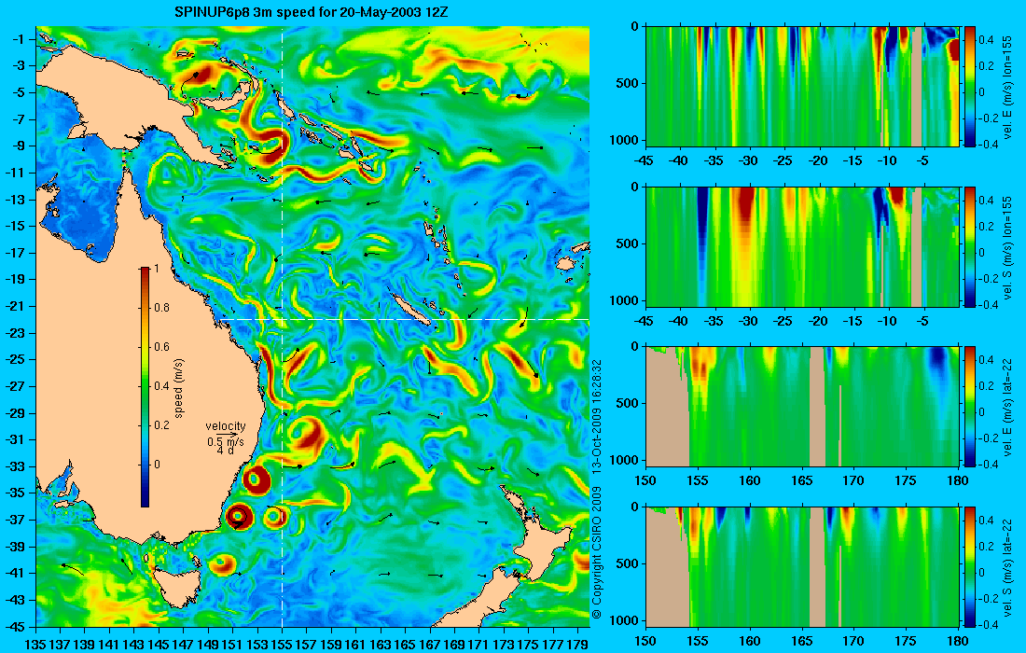
Task: Click the "vel. S (m/s) lon=155" label
Action: [x=1007, y=247]
